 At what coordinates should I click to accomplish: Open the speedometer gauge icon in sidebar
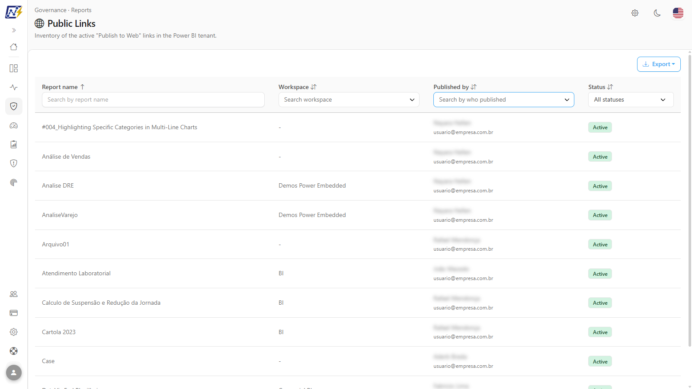pyautogui.click(x=14, y=125)
